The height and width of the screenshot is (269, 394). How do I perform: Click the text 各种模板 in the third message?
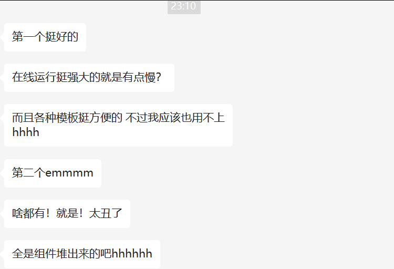(56, 118)
